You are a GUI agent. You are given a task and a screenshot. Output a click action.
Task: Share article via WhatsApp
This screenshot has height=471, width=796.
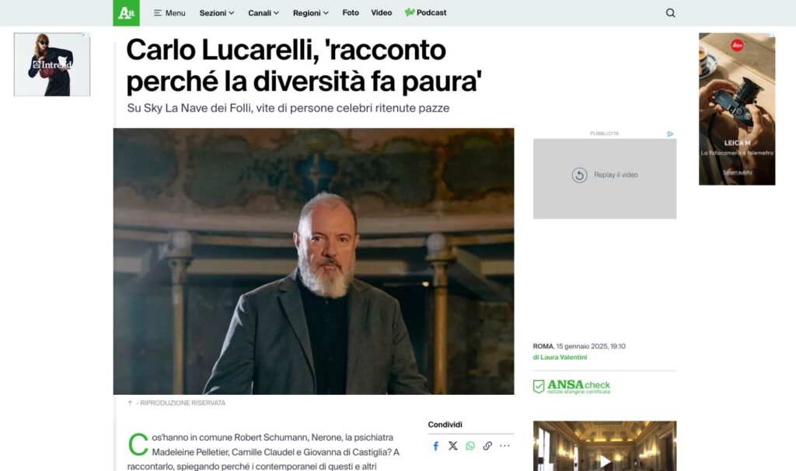(470, 445)
